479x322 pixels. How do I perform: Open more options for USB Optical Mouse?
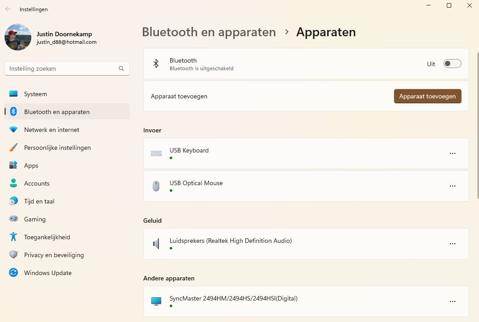coord(452,186)
